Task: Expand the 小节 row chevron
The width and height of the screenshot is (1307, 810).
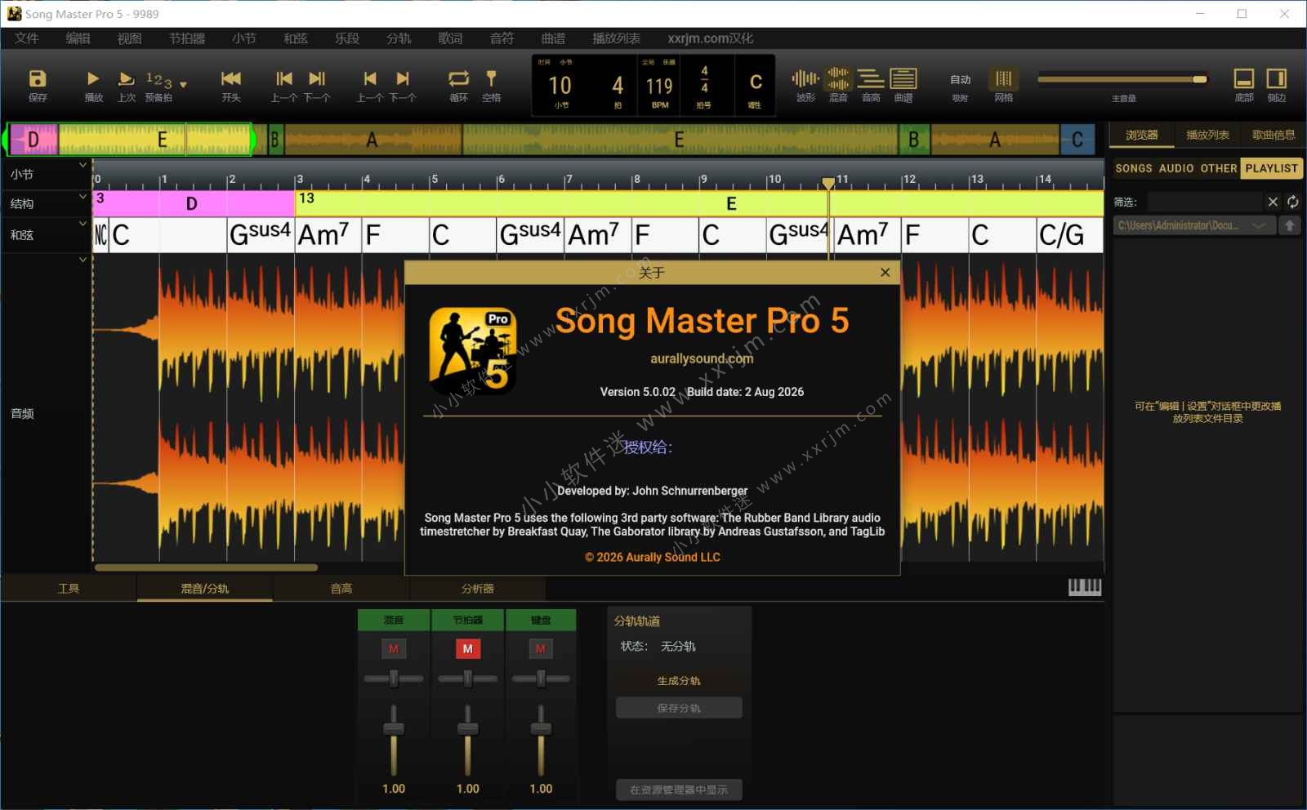Action: pyautogui.click(x=83, y=165)
